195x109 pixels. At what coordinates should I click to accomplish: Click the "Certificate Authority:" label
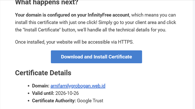[54, 101]
